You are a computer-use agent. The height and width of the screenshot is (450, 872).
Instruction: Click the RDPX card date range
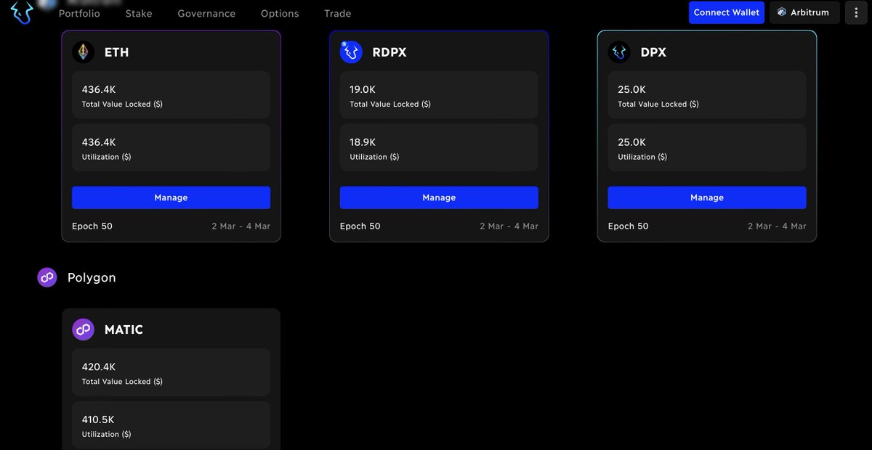coord(509,226)
